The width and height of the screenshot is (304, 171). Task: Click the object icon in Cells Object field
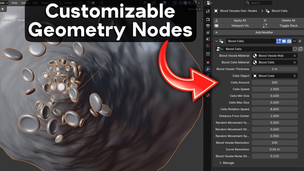(255, 76)
